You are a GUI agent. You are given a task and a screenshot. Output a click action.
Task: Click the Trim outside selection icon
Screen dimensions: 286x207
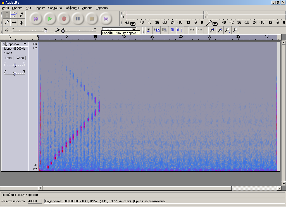172,30
